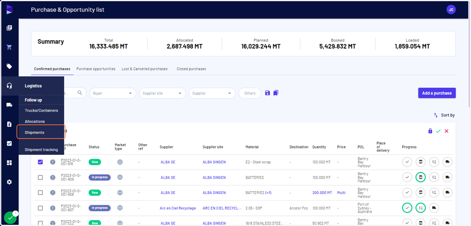Click market type globe for P2023-01-0-001-908
Image resolution: width=471 pixels, height=226 pixels.
[x=120, y=193]
